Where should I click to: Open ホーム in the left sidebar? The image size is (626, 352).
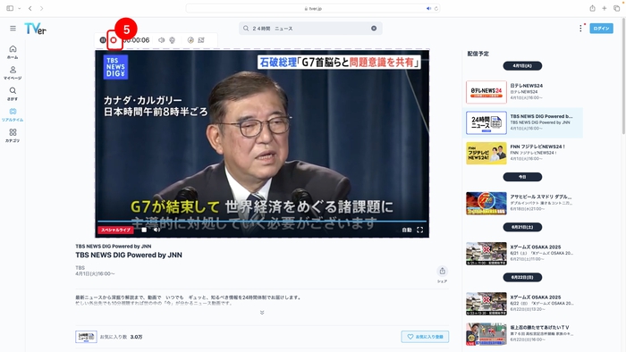[x=13, y=52]
